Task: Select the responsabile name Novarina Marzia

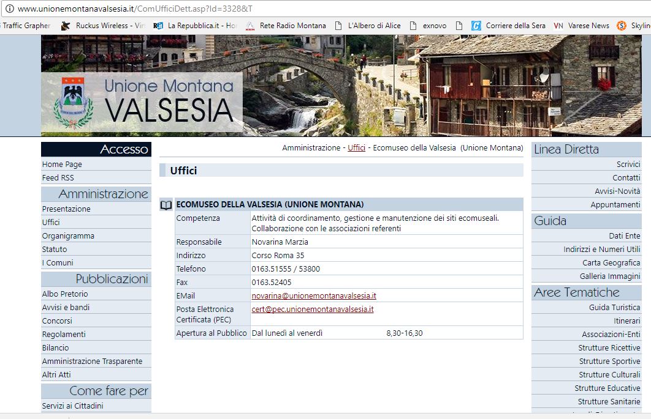Action: [280, 242]
